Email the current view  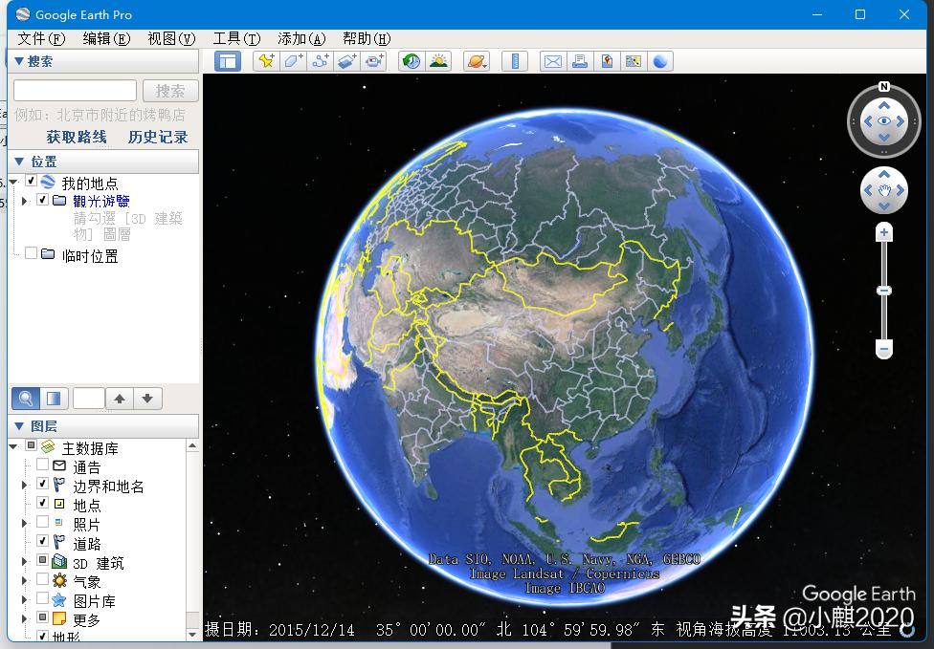tap(552, 60)
